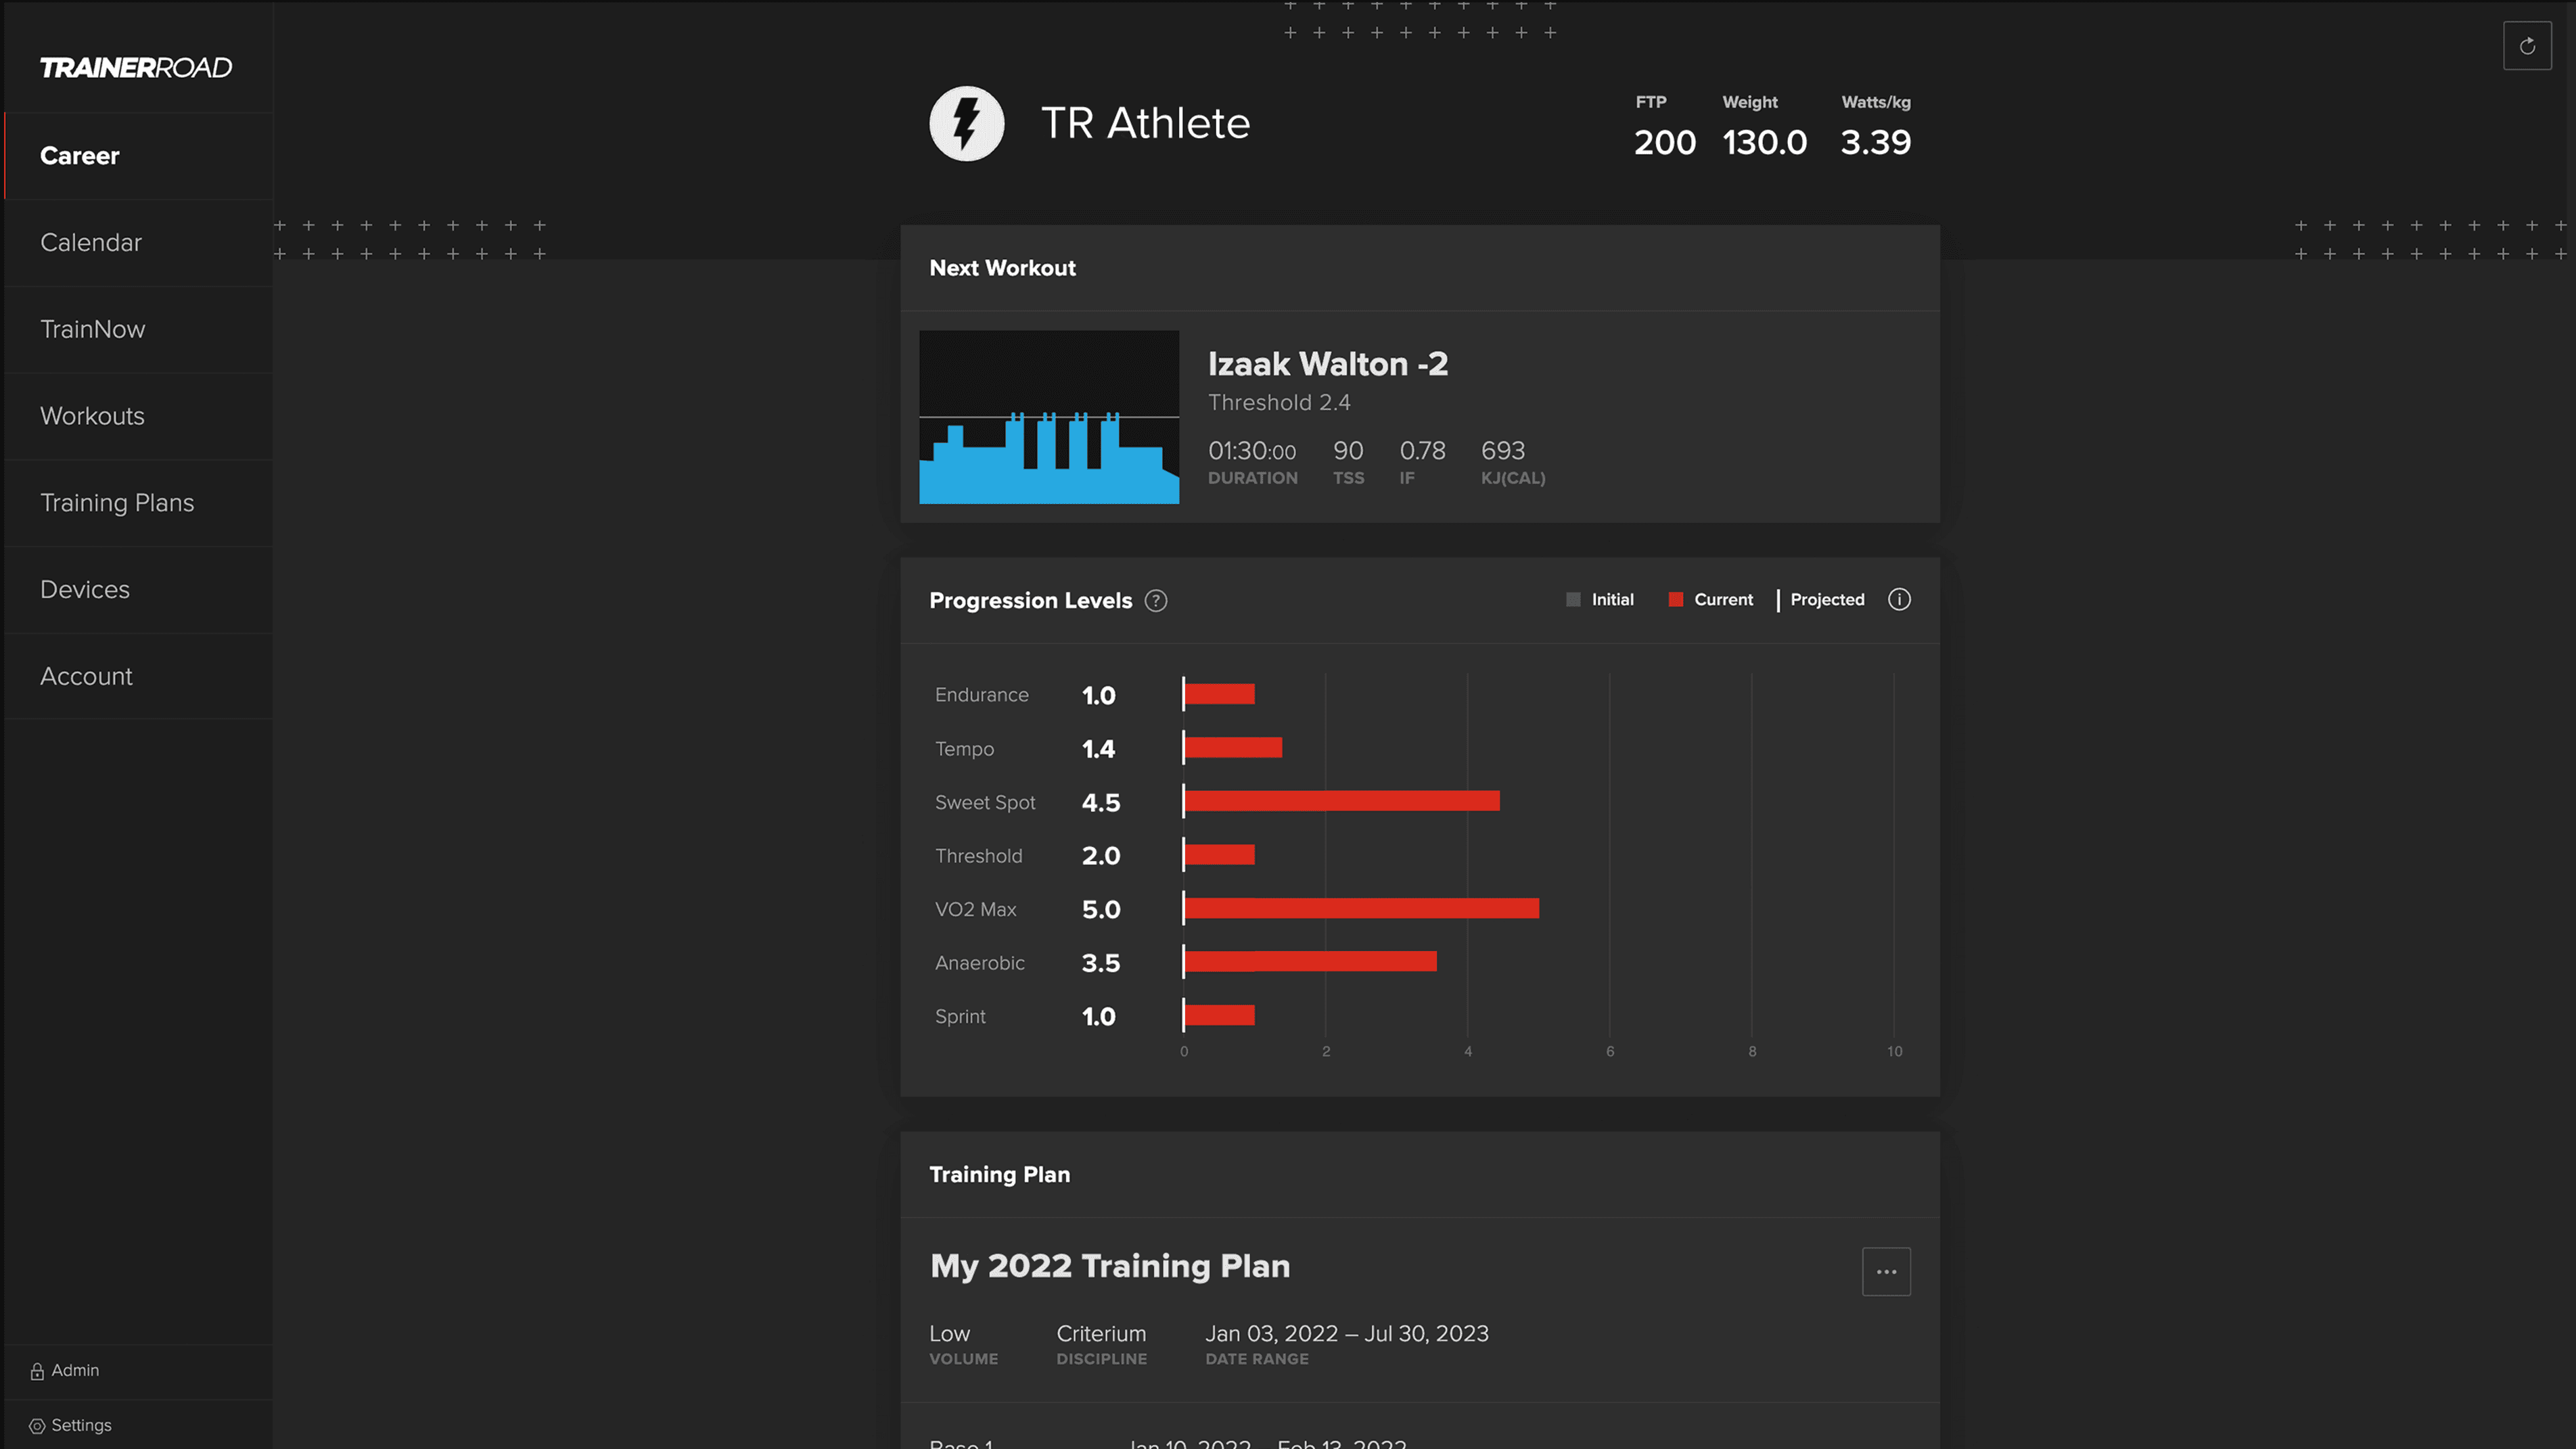Open My 2022 Training Plan title
Image resolution: width=2576 pixels, height=1449 pixels.
point(1110,1266)
